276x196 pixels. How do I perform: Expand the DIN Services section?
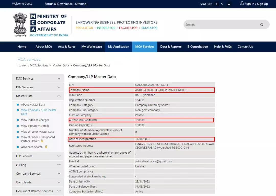[x=59, y=87]
